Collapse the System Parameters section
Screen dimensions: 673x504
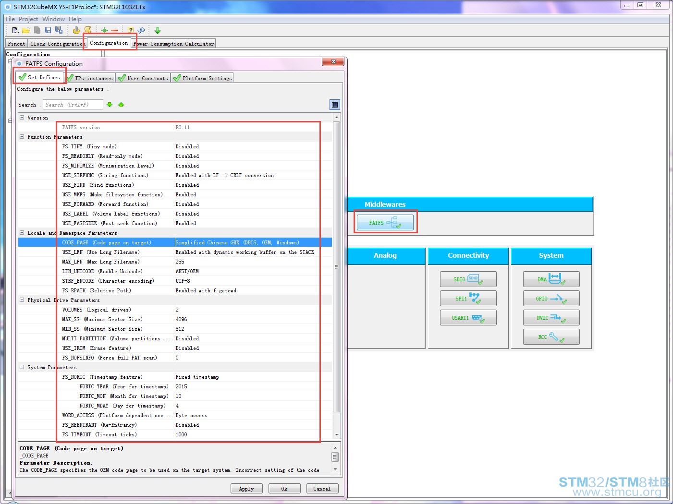22,367
